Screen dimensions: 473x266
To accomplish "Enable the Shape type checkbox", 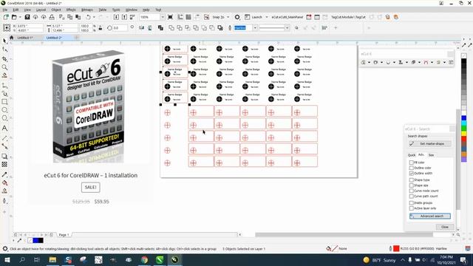I will (411, 180).
